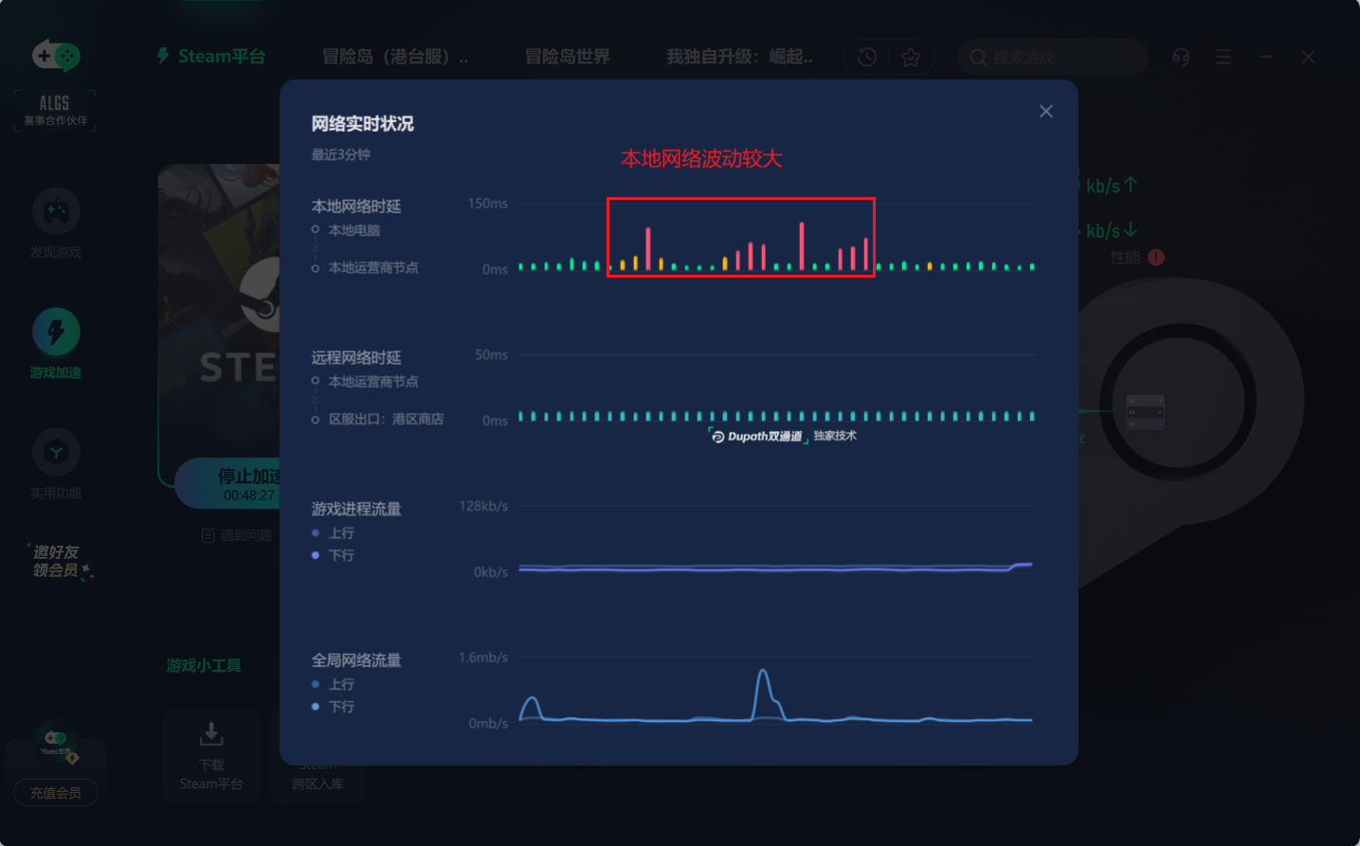Click the 本地网络时延 heading
Viewport: 1360px width, 846px height.
[x=356, y=207]
